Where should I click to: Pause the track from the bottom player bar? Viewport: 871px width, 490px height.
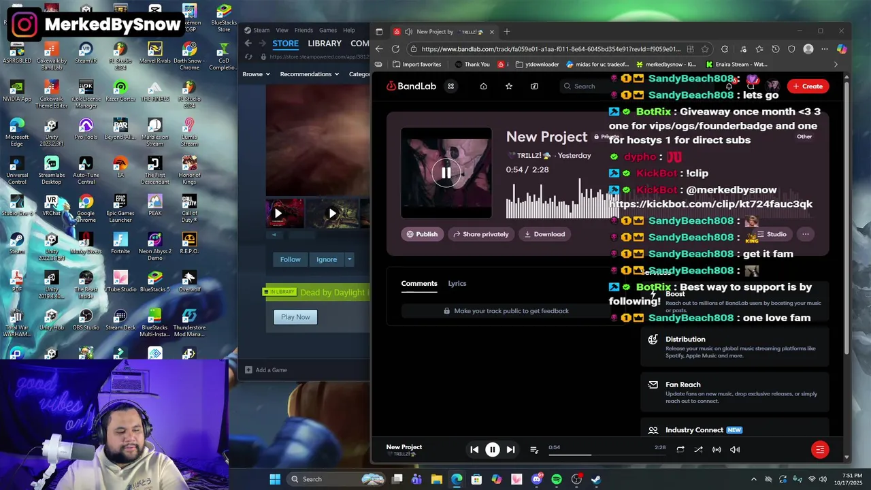click(493, 449)
